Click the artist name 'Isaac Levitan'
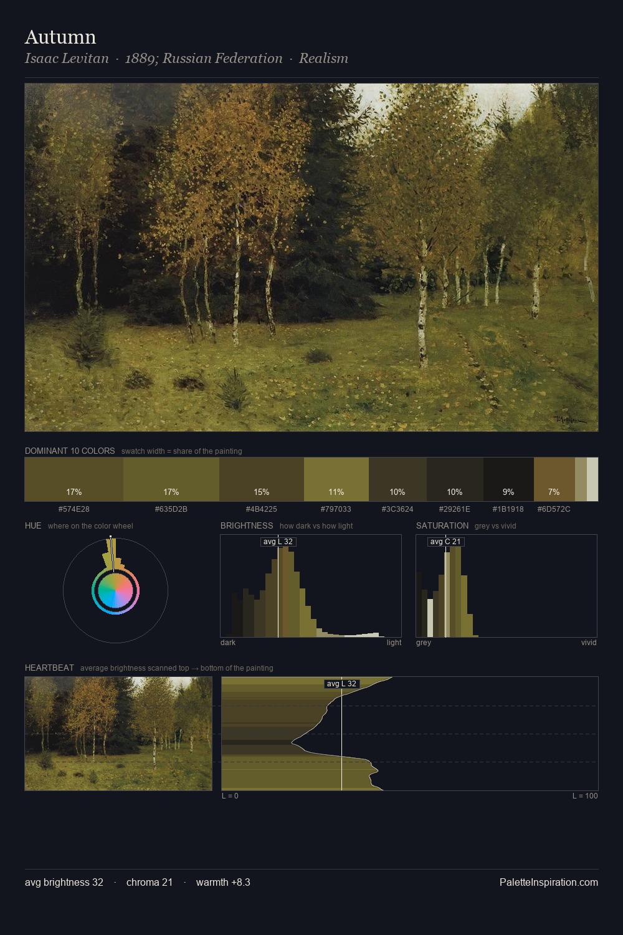This screenshot has width=623, height=935. pos(67,59)
